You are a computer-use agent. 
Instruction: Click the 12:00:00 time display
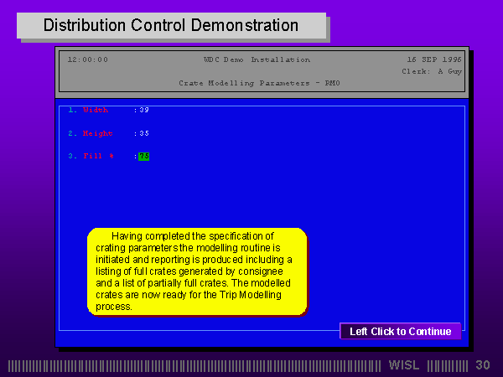tap(88, 59)
